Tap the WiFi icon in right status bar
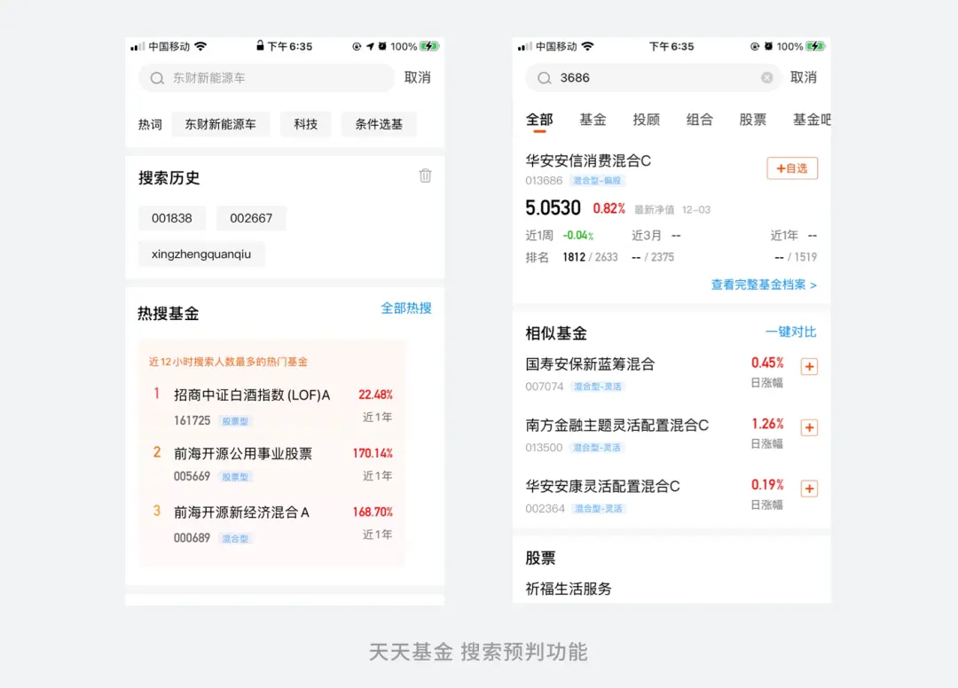This screenshot has height=688, width=958. coord(588,46)
